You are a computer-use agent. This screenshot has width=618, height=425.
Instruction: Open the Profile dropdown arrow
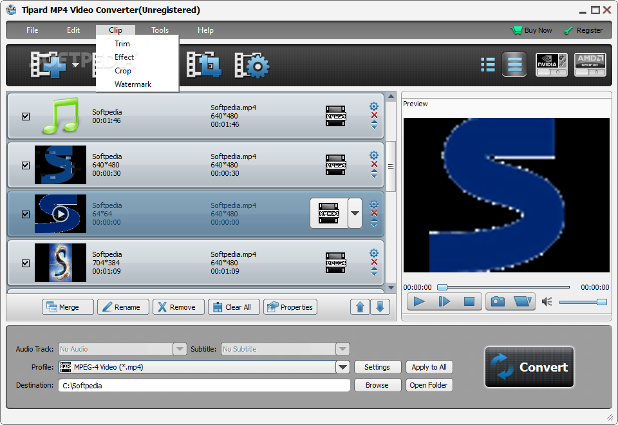click(x=342, y=367)
